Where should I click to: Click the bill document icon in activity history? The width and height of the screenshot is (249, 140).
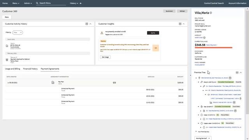pos(7,46)
